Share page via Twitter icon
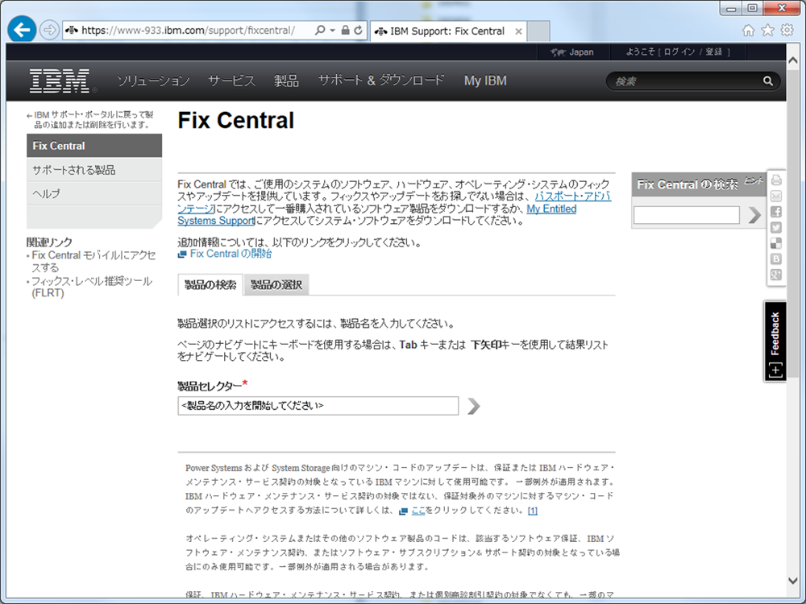The height and width of the screenshot is (604, 806). (x=776, y=227)
